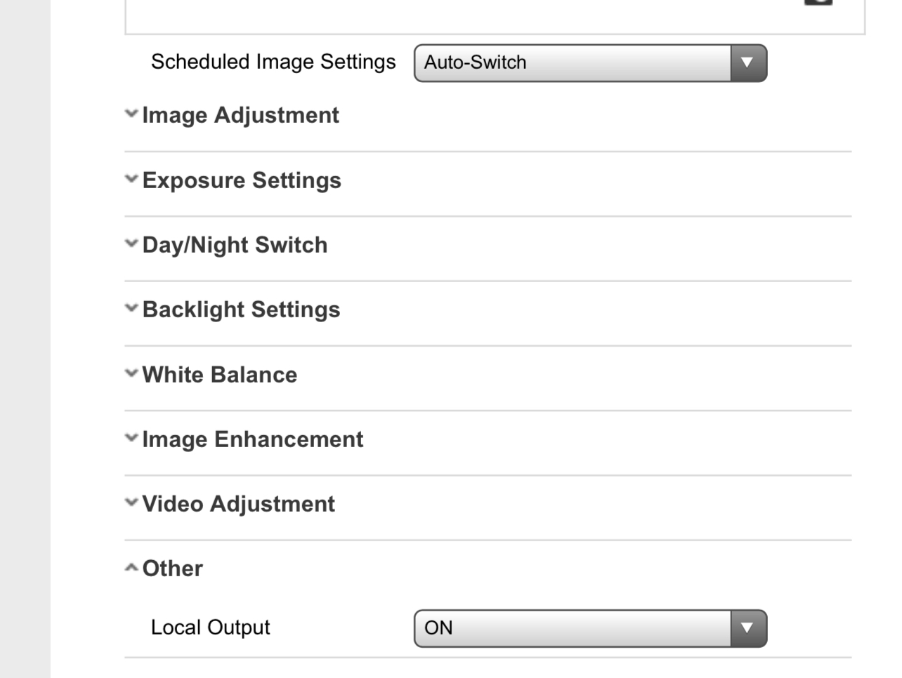Click the chevron icon beside White Balance
902x678 pixels.
pyautogui.click(x=131, y=373)
